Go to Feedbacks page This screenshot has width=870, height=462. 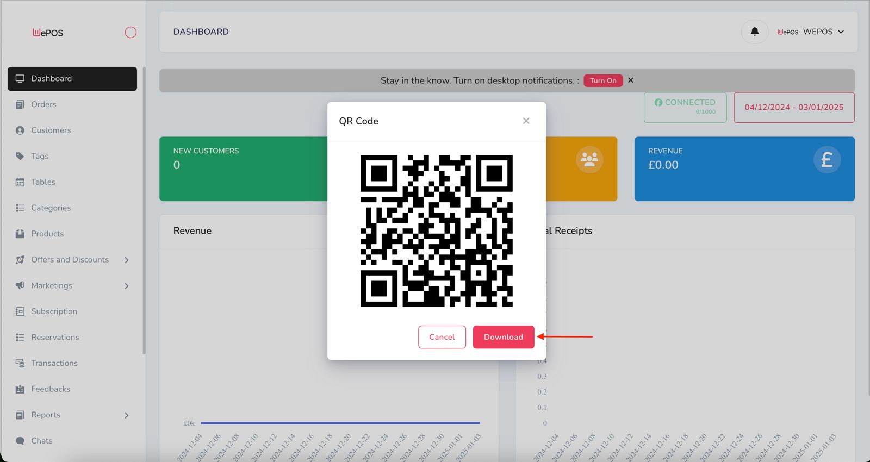coord(51,389)
